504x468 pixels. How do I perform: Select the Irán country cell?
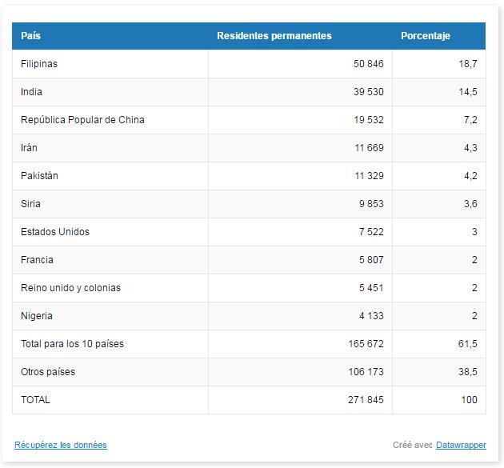[29, 148]
